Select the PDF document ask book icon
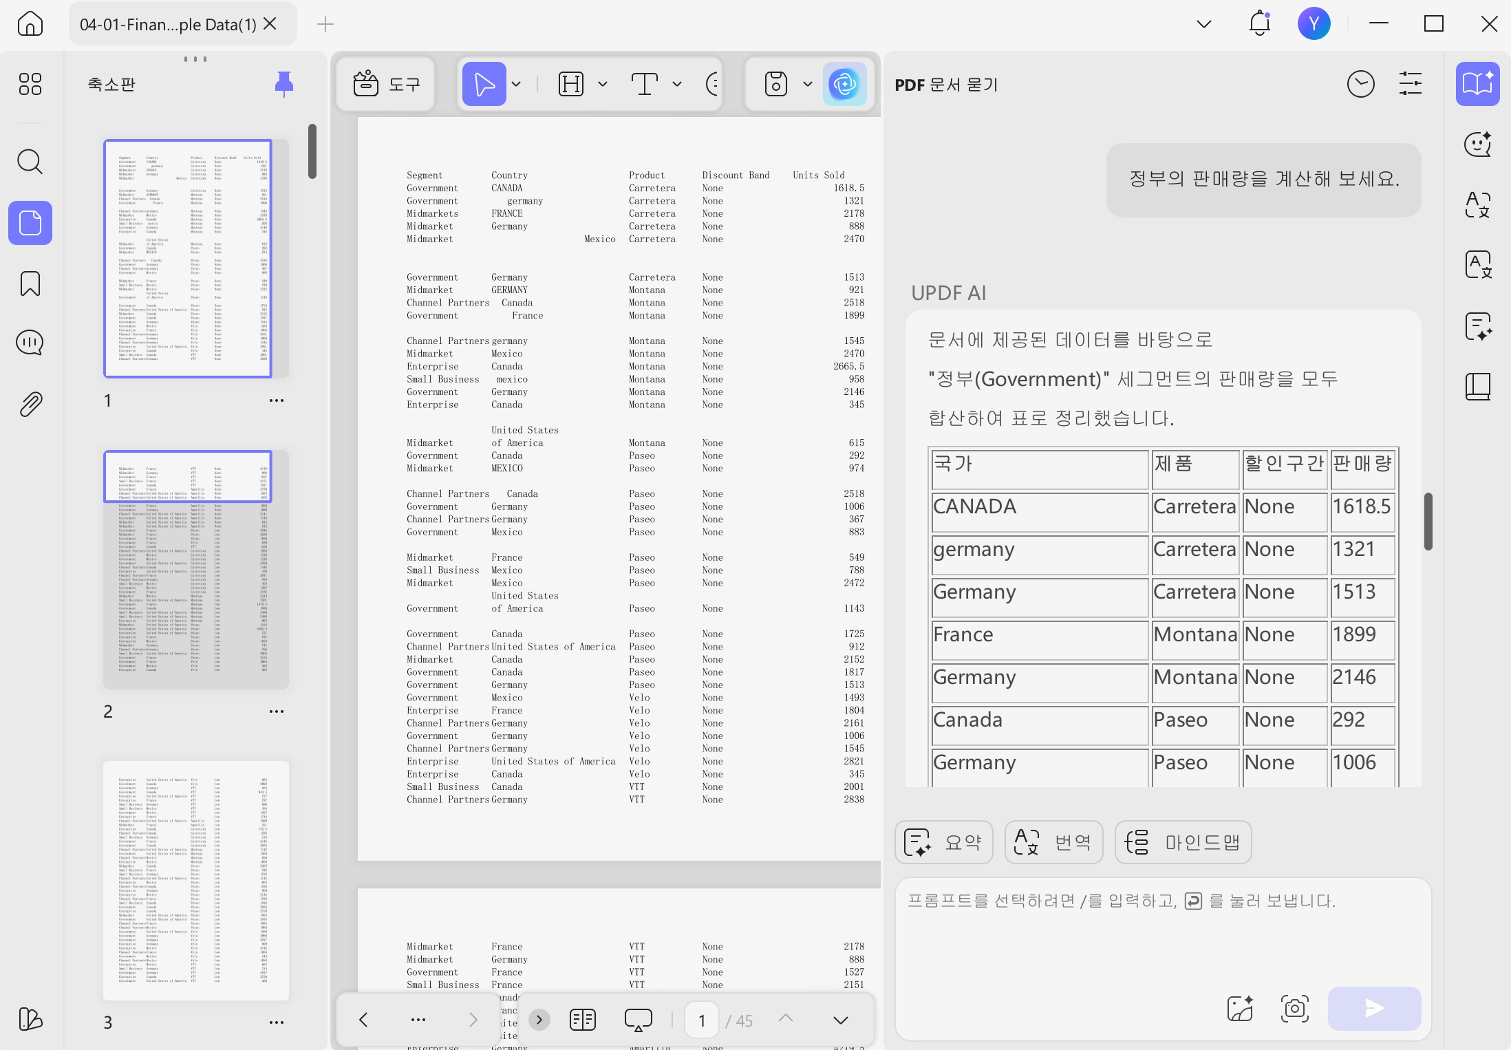This screenshot has height=1050, width=1511. 1478,84
